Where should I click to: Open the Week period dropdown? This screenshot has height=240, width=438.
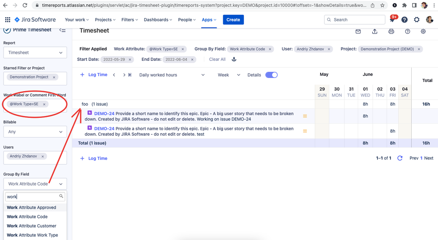pos(229,75)
